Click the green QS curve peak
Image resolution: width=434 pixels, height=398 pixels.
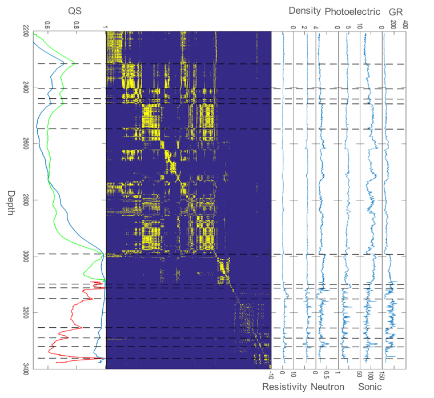tap(74, 63)
